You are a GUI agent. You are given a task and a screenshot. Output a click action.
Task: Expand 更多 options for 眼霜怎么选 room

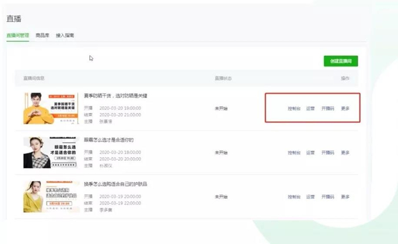[345, 153]
